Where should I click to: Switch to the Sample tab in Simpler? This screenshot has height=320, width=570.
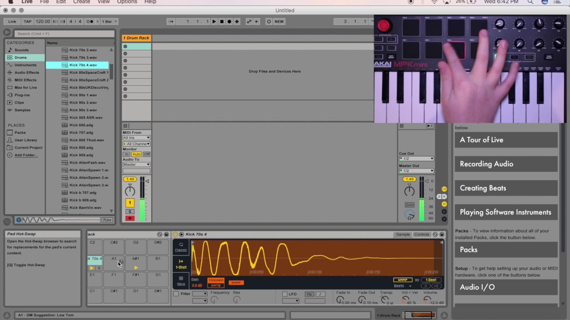pos(403,234)
